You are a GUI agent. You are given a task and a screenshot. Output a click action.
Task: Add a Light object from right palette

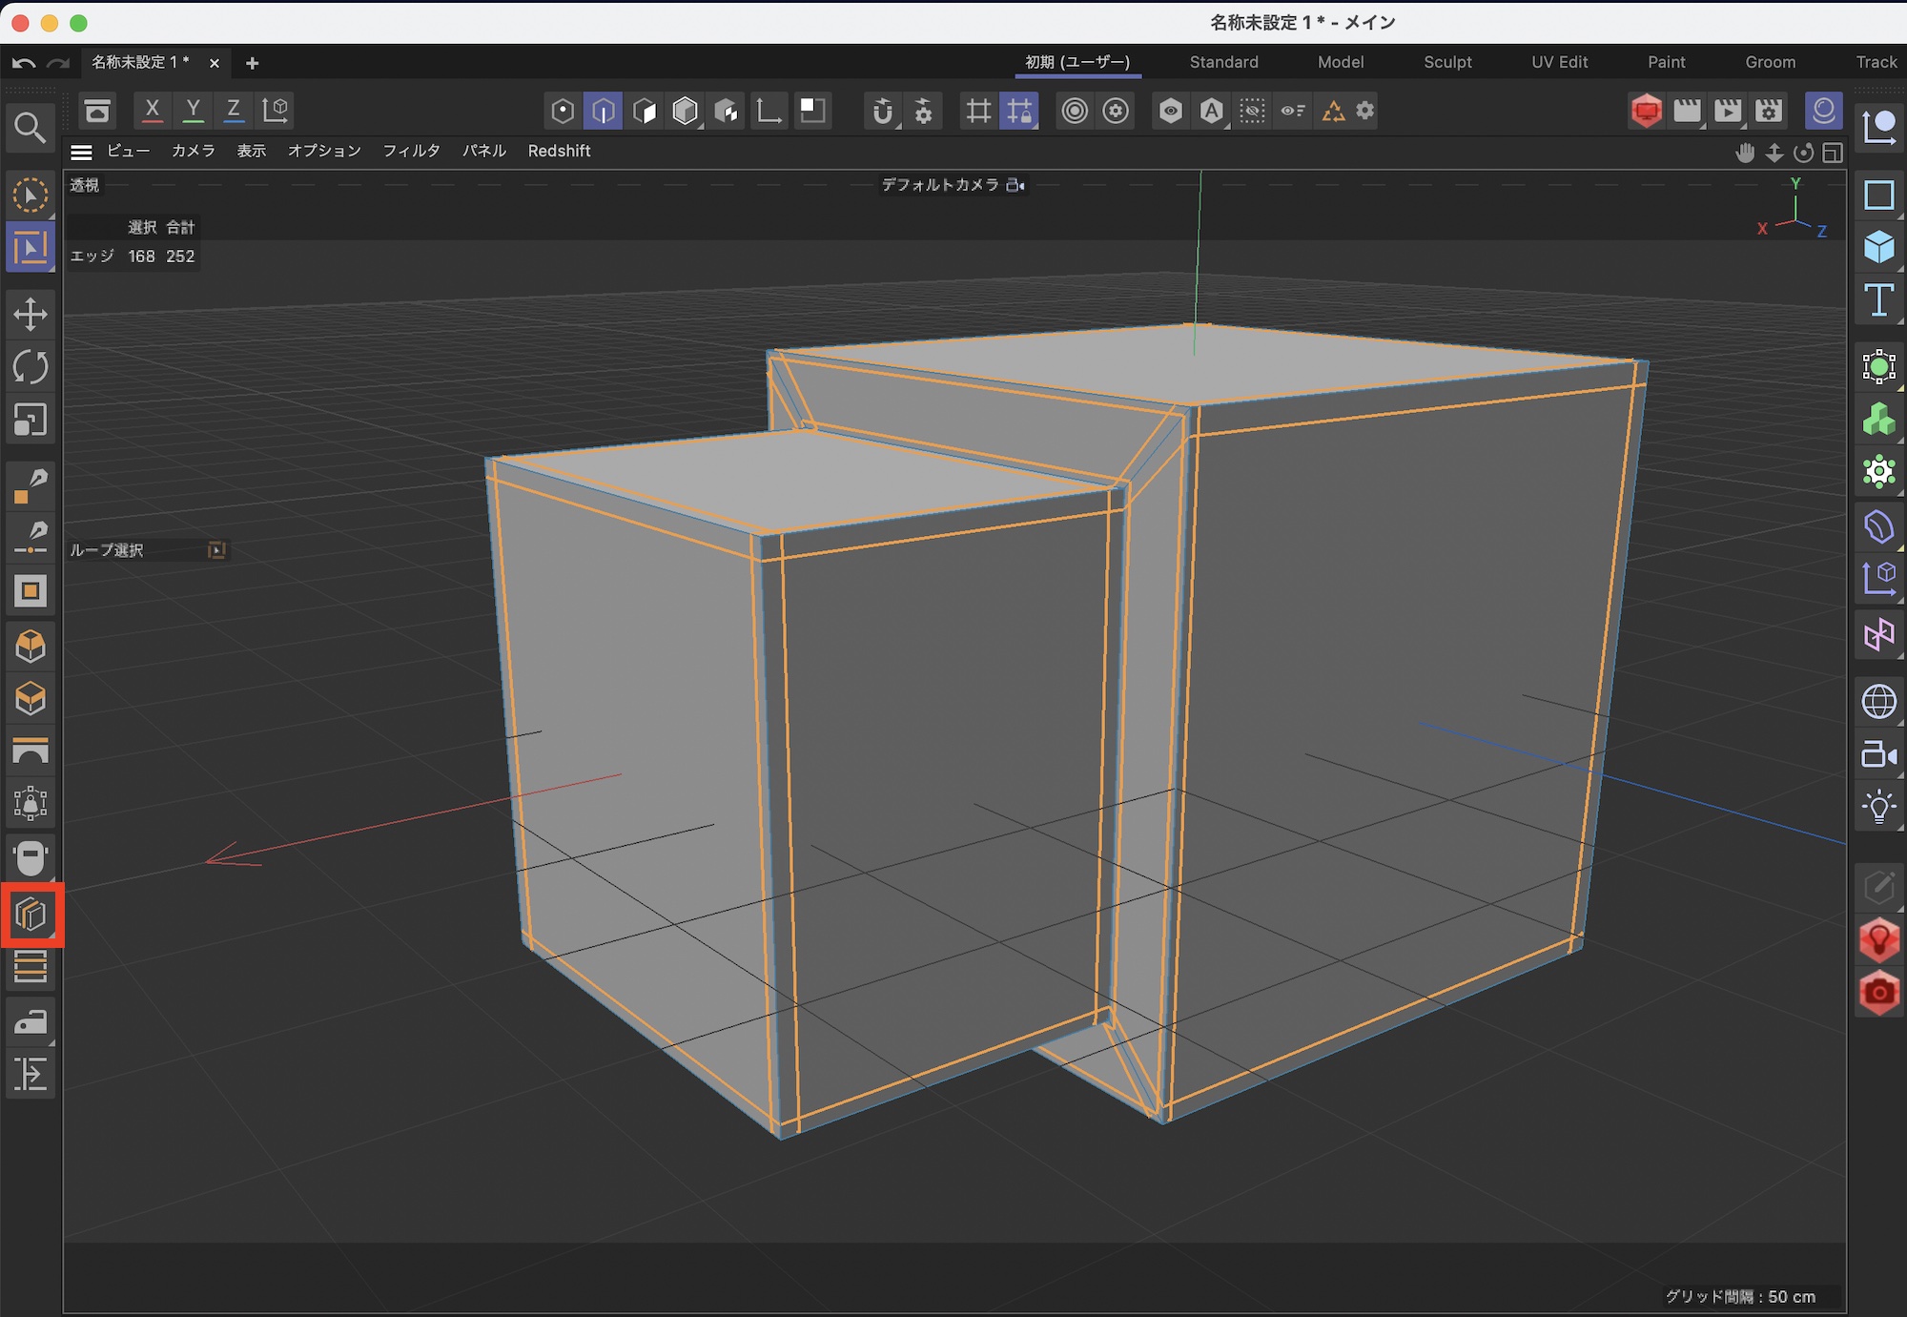point(1878,807)
